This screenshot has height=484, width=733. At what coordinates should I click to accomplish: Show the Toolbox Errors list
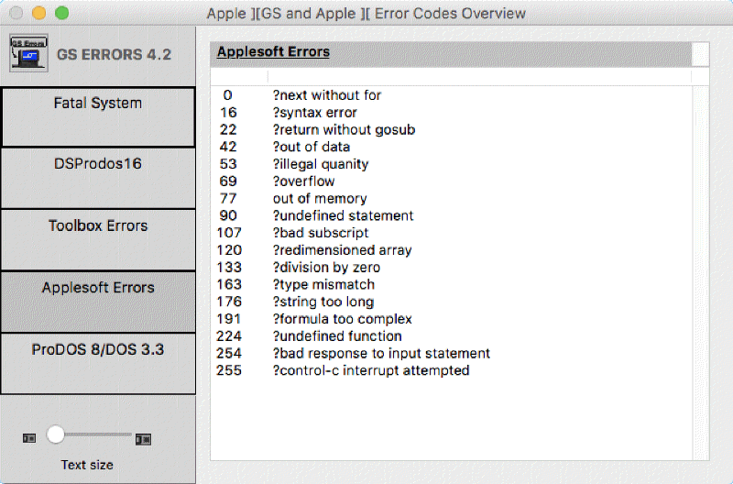click(98, 240)
